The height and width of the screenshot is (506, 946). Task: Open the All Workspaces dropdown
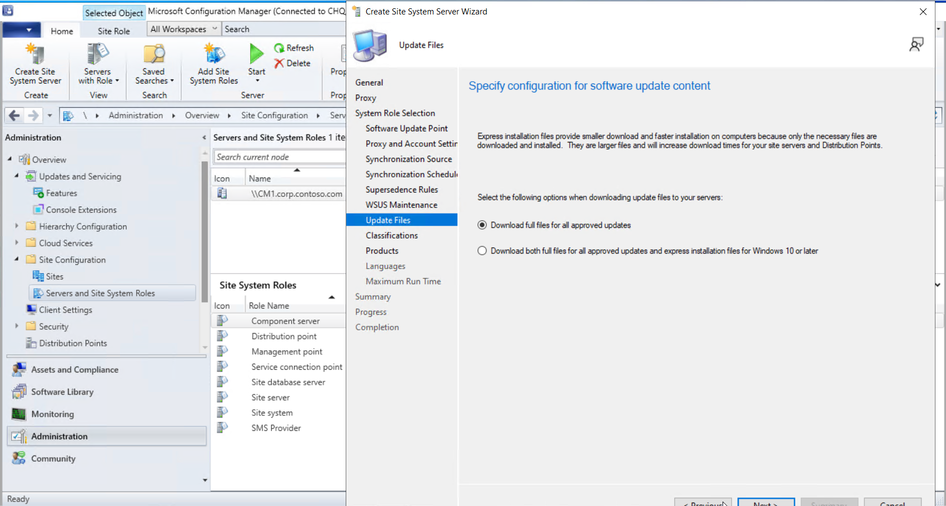(x=183, y=29)
